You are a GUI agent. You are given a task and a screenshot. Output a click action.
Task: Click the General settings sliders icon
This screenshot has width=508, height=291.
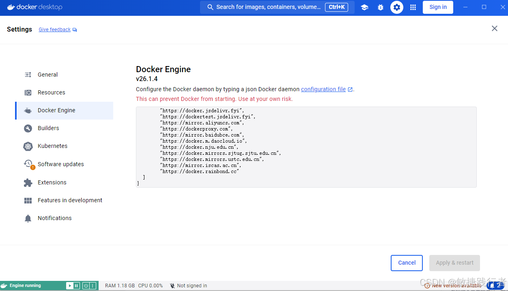(x=28, y=75)
